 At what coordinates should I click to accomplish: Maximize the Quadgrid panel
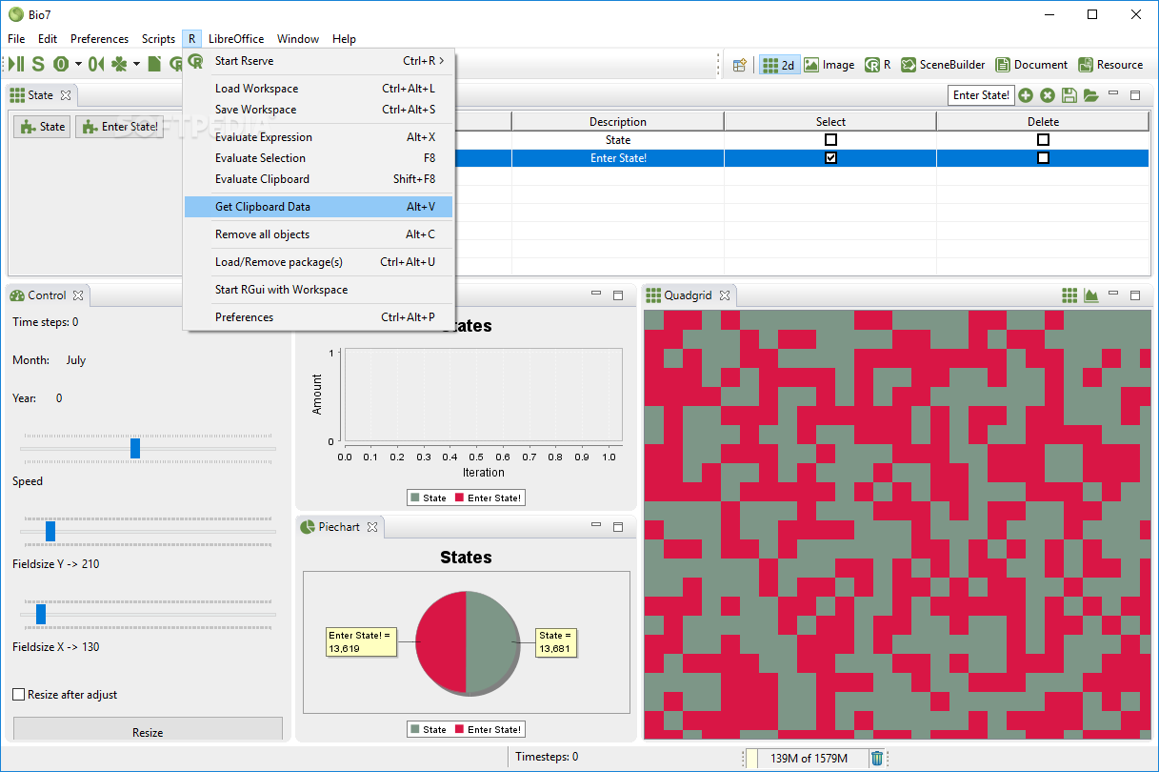coord(1135,295)
